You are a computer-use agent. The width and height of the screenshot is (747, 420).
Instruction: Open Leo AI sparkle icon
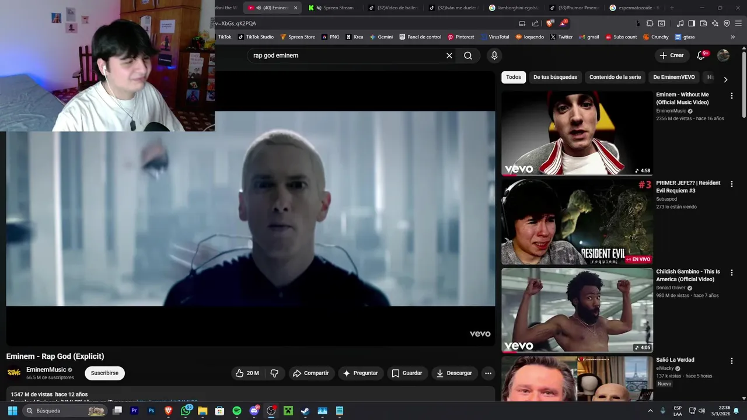tap(715, 23)
